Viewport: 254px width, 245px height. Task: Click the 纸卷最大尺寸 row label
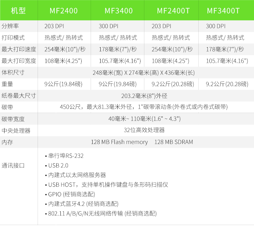tap(19, 96)
